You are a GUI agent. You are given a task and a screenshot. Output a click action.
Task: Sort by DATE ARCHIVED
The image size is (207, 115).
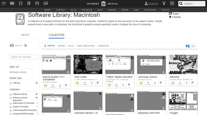click(x=86, y=46)
